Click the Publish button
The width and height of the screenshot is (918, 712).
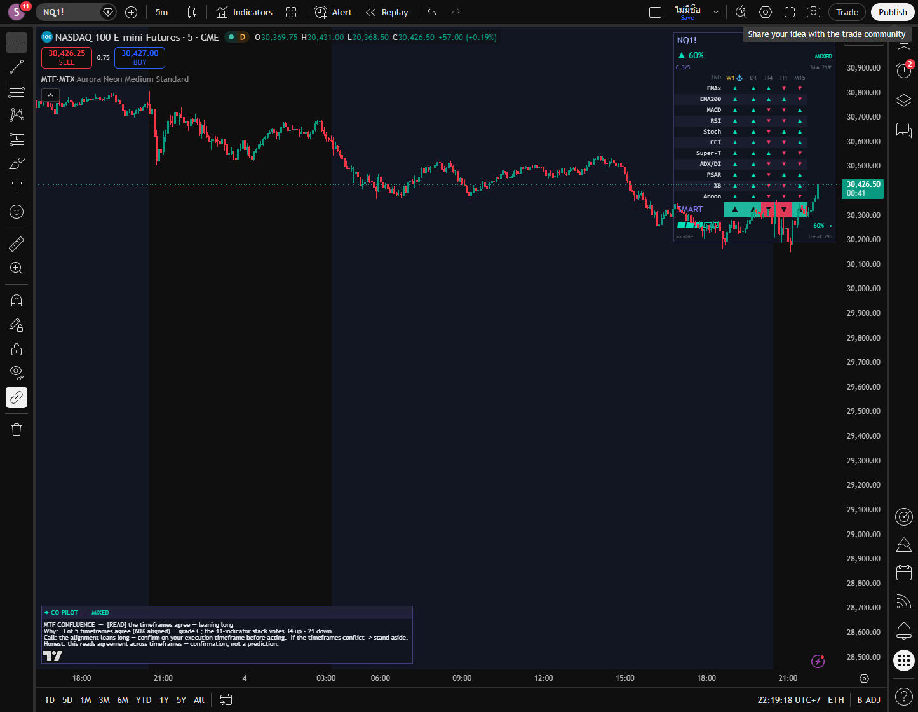point(893,12)
